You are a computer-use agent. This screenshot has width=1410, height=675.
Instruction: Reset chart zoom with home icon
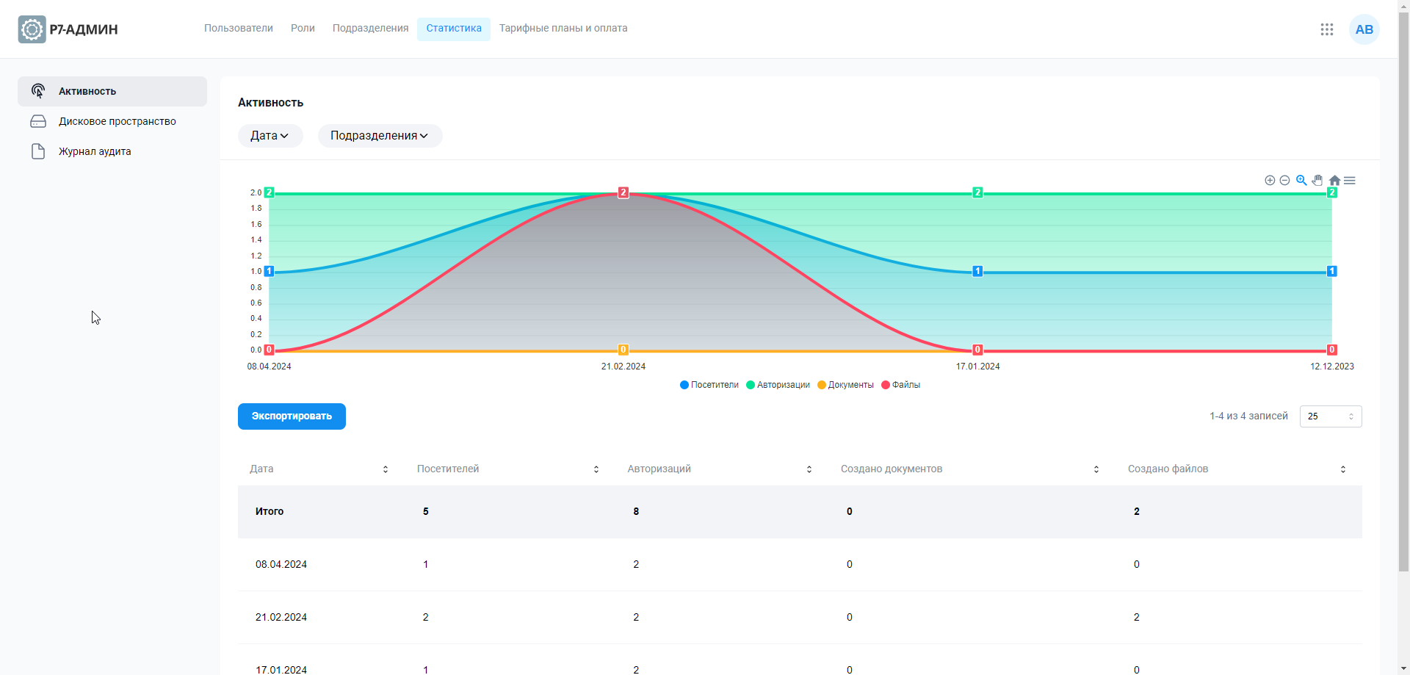pyautogui.click(x=1334, y=181)
